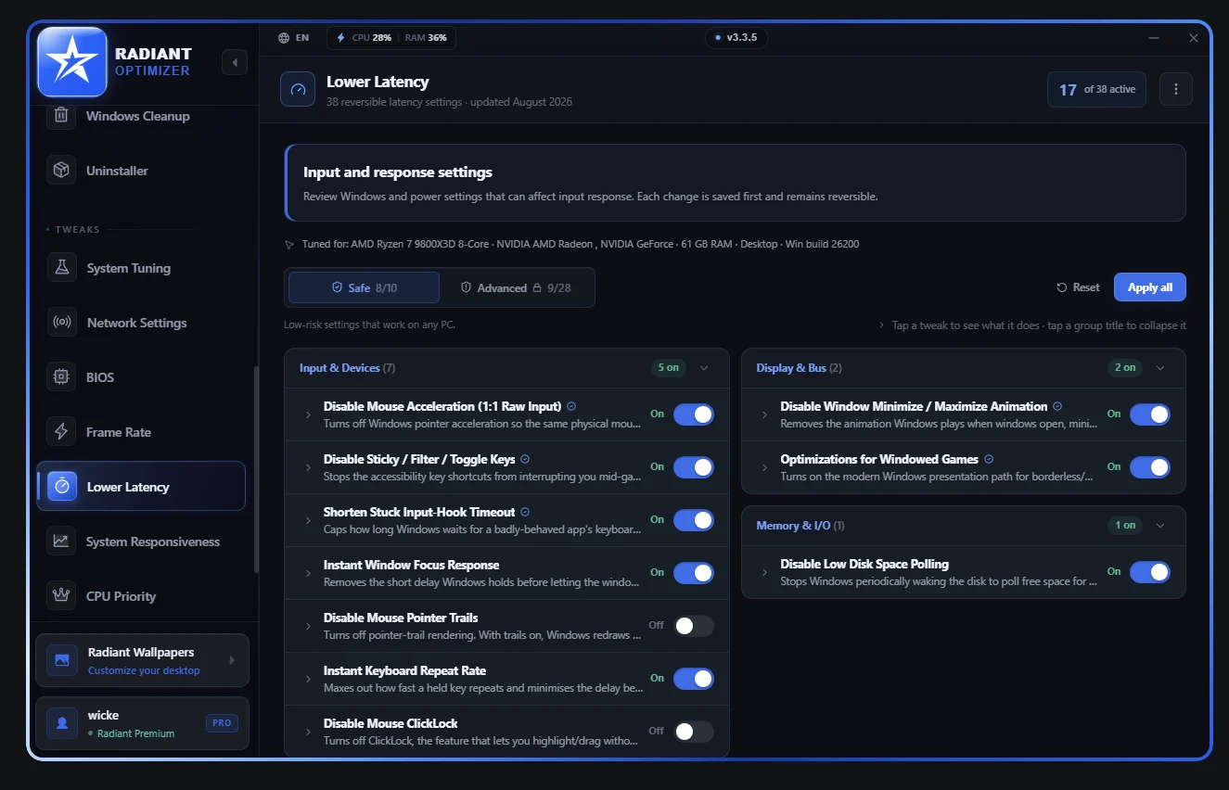Screen dimensions: 1229x790
Task: Open the Uninstaller box icon
Action: tap(61, 171)
